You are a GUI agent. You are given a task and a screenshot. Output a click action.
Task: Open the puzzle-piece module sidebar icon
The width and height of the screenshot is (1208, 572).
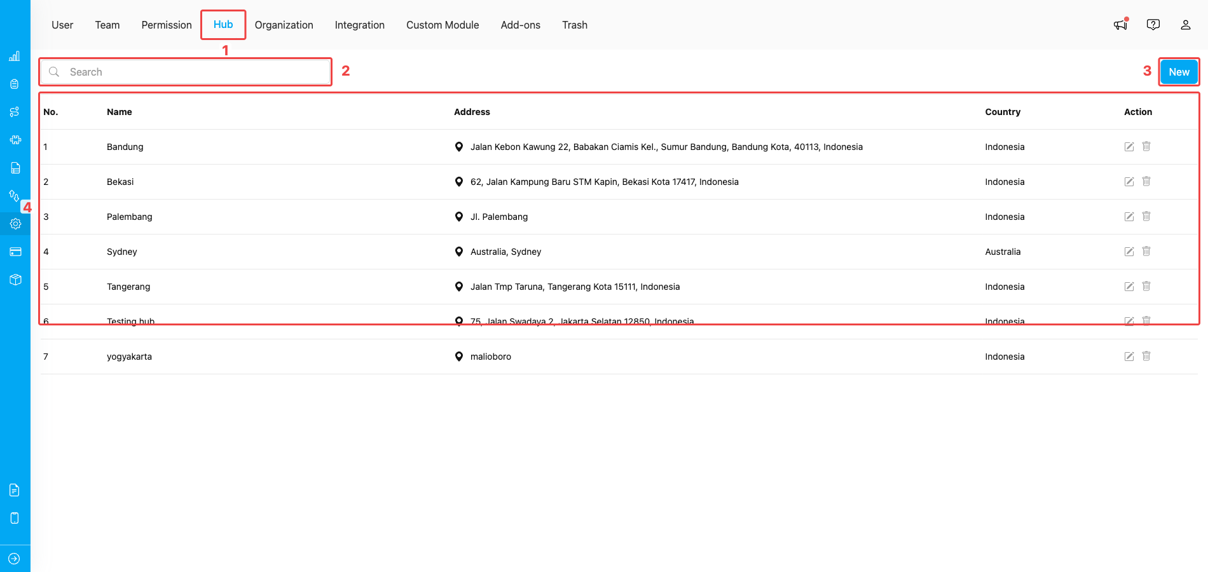[15, 140]
